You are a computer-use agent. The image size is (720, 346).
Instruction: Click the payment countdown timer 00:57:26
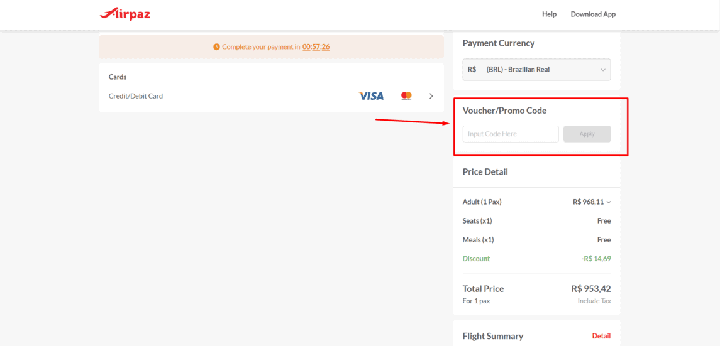316,46
